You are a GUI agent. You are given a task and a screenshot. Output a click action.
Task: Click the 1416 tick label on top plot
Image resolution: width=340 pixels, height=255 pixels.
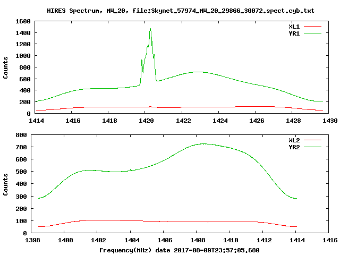73,121
